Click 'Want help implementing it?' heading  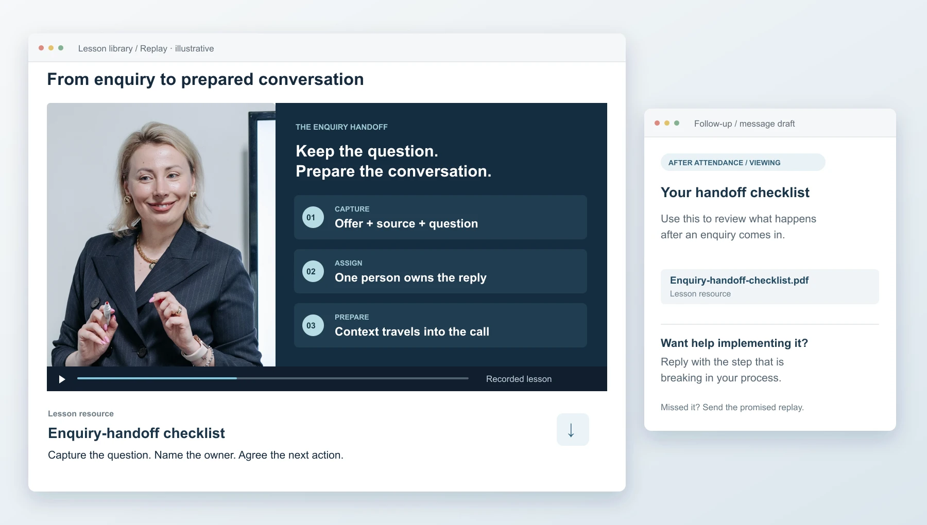[734, 343]
